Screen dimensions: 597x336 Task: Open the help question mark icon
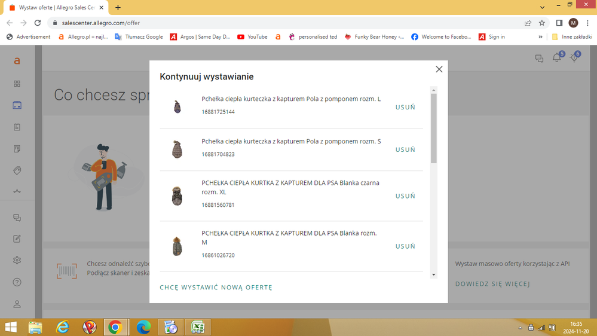click(17, 282)
